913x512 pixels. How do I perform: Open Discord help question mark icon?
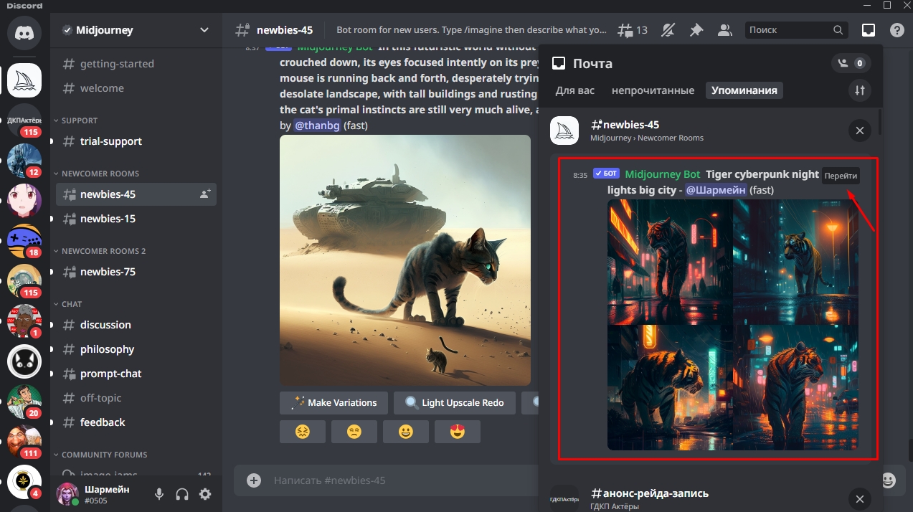[x=897, y=30]
